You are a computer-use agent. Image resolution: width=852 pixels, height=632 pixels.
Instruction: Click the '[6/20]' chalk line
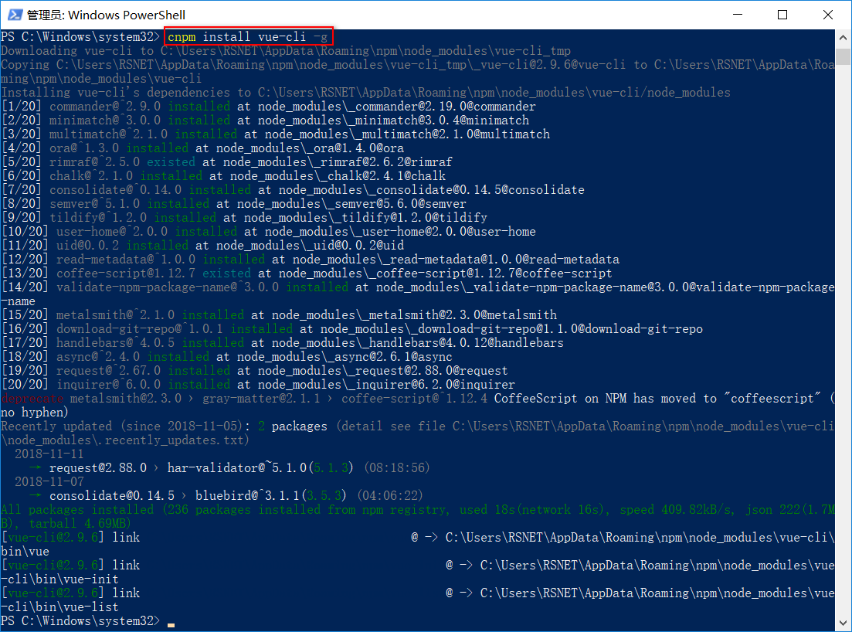click(x=223, y=175)
